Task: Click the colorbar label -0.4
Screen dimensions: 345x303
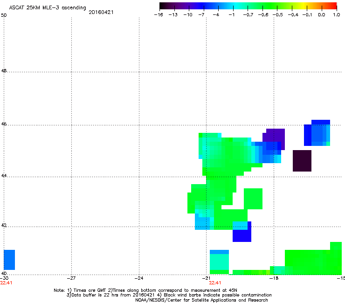Action: [293, 15]
